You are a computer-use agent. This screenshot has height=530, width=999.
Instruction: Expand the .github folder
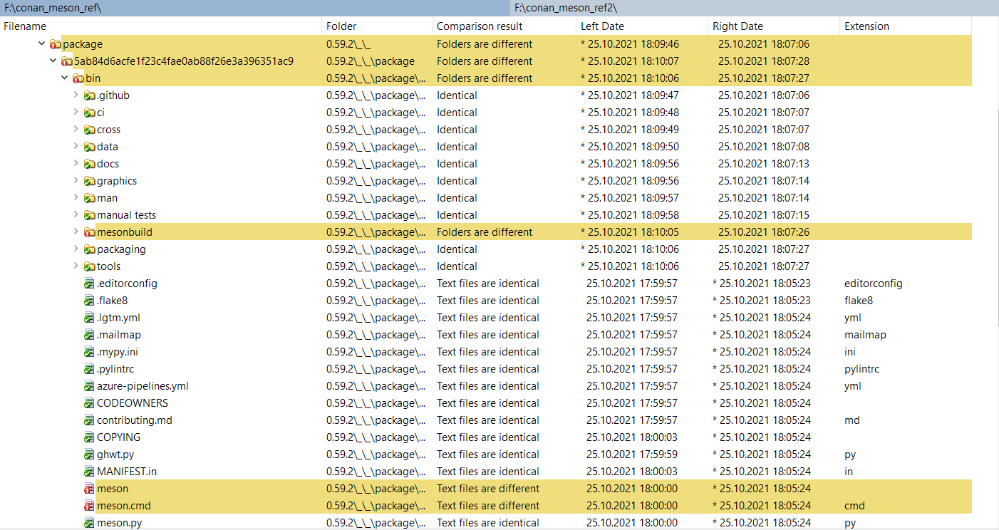(76, 95)
